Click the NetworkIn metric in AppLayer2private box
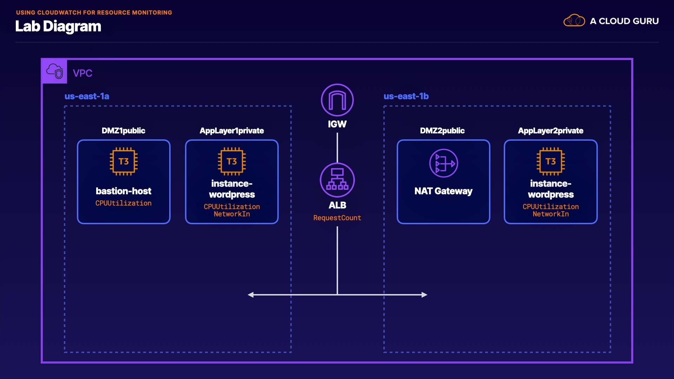The image size is (674, 379). (550, 214)
